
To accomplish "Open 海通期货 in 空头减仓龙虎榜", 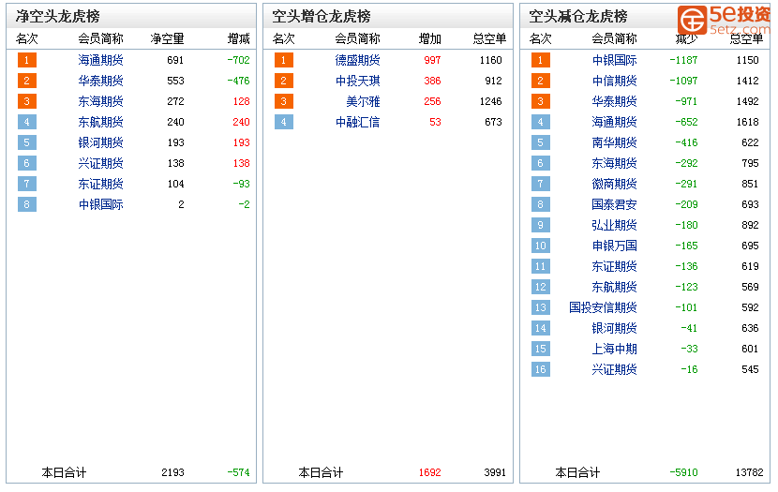I will coord(614,122).
